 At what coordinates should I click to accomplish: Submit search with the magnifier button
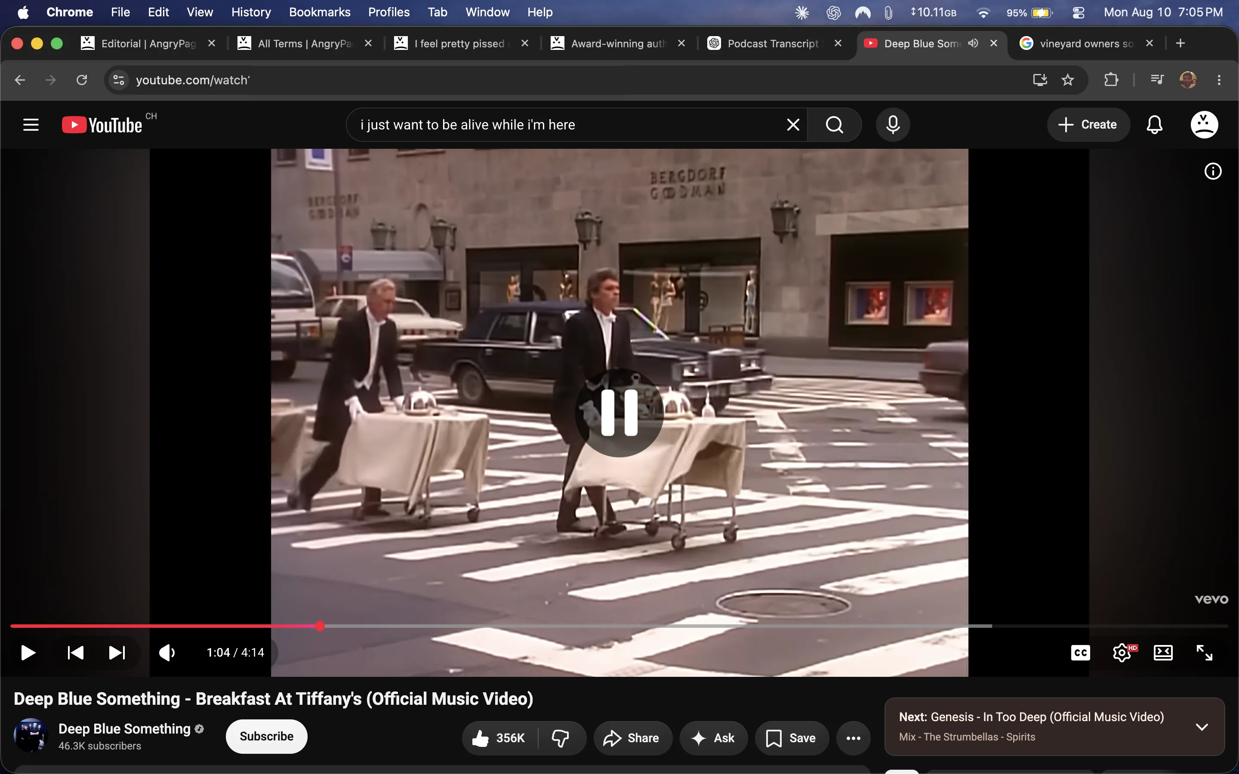[835, 124]
